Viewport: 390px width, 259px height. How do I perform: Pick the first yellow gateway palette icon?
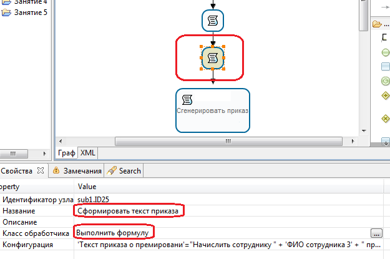[385, 95]
